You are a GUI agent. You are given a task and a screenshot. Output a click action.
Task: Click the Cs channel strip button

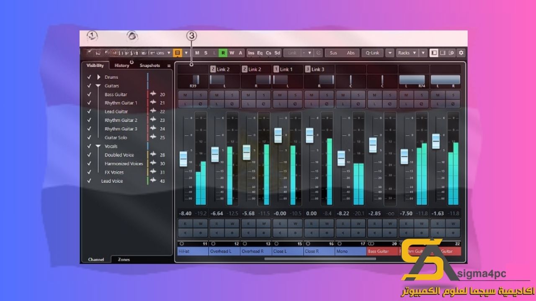(x=268, y=53)
